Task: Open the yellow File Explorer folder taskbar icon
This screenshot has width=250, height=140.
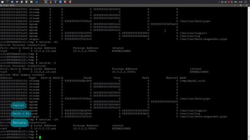Action: pos(31,2)
